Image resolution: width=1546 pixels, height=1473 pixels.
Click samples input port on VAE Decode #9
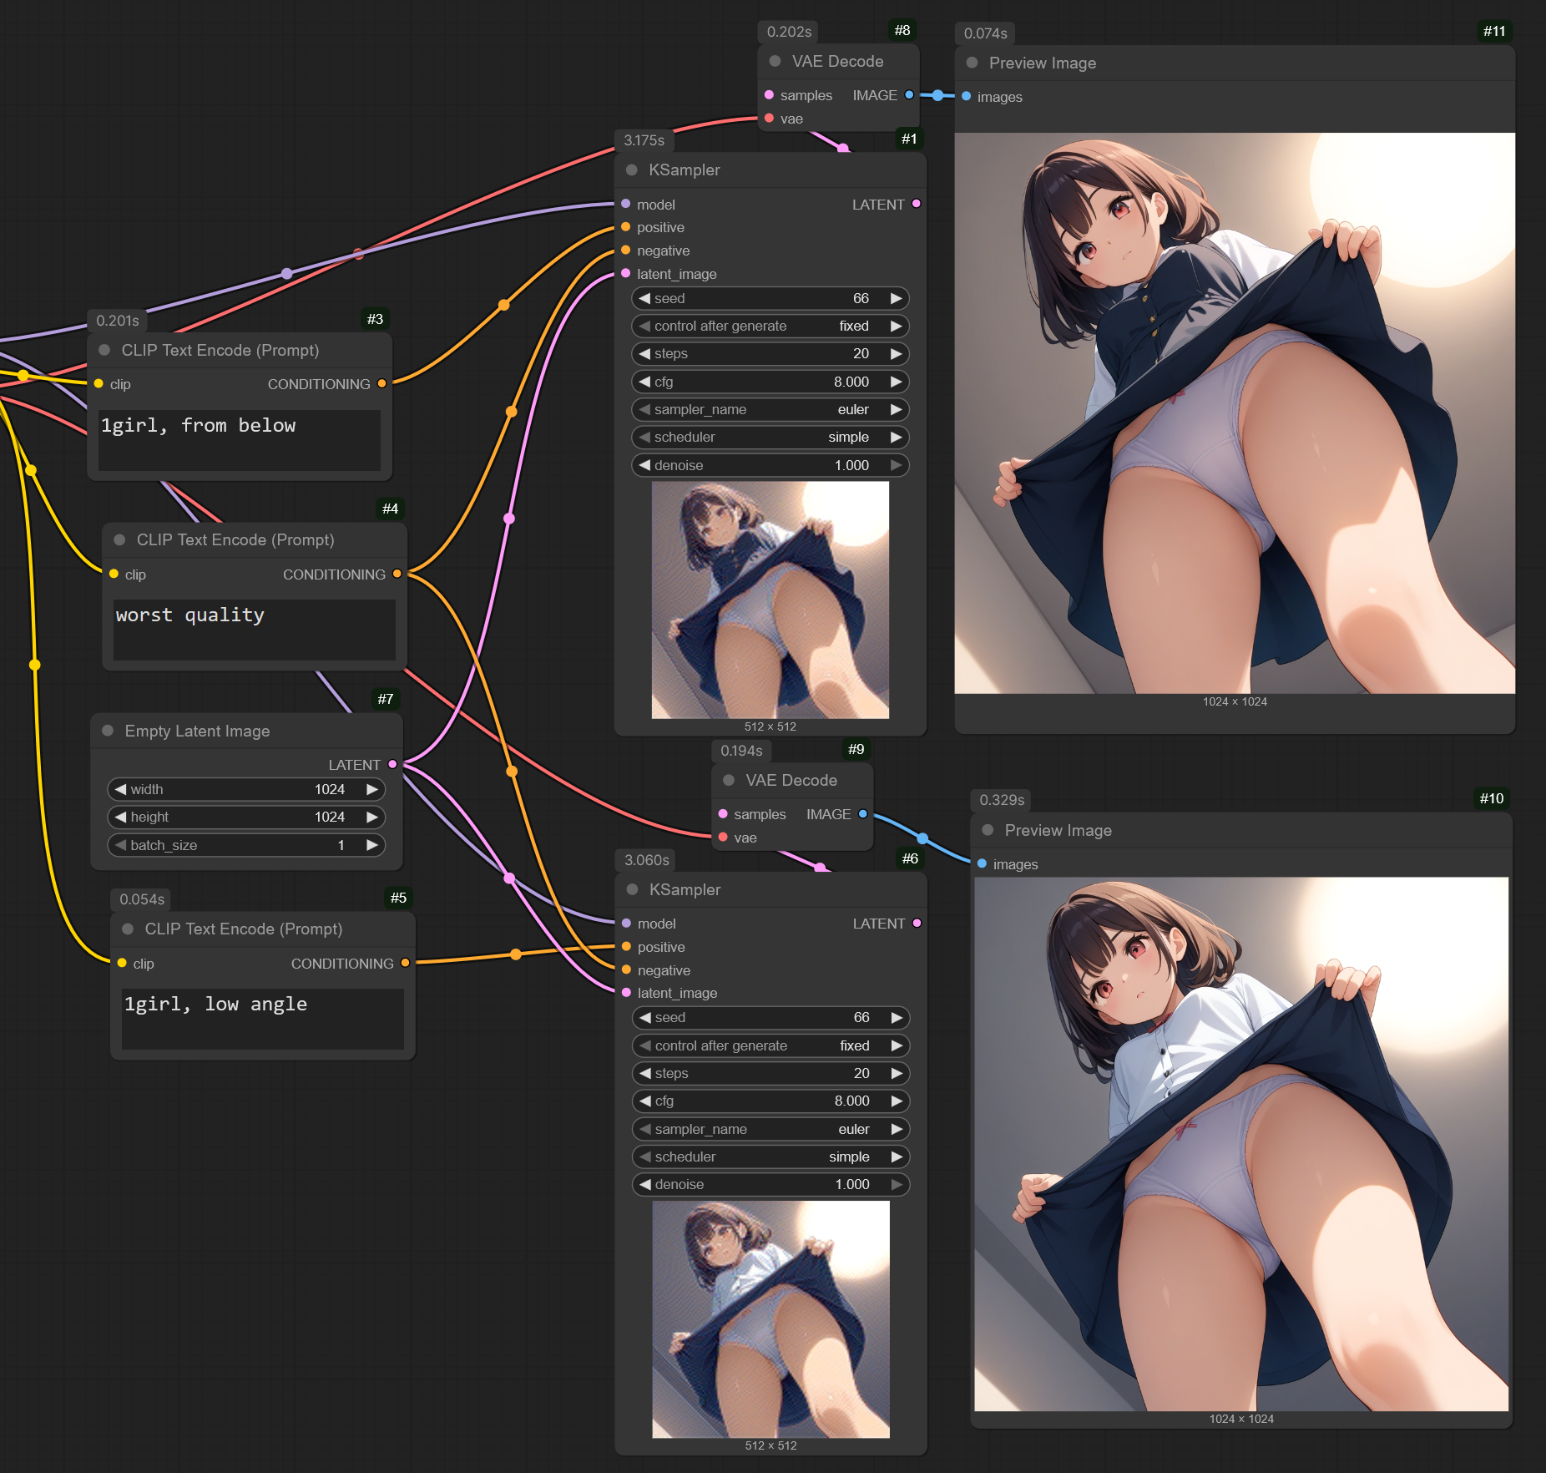tap(723, 814)
